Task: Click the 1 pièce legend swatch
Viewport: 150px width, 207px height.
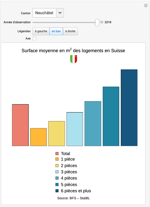Action: point(57,159)
